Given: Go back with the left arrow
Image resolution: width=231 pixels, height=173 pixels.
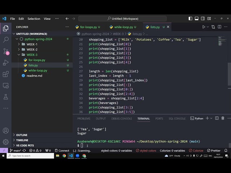Looking at the screenshot, I should coord(67,18).
